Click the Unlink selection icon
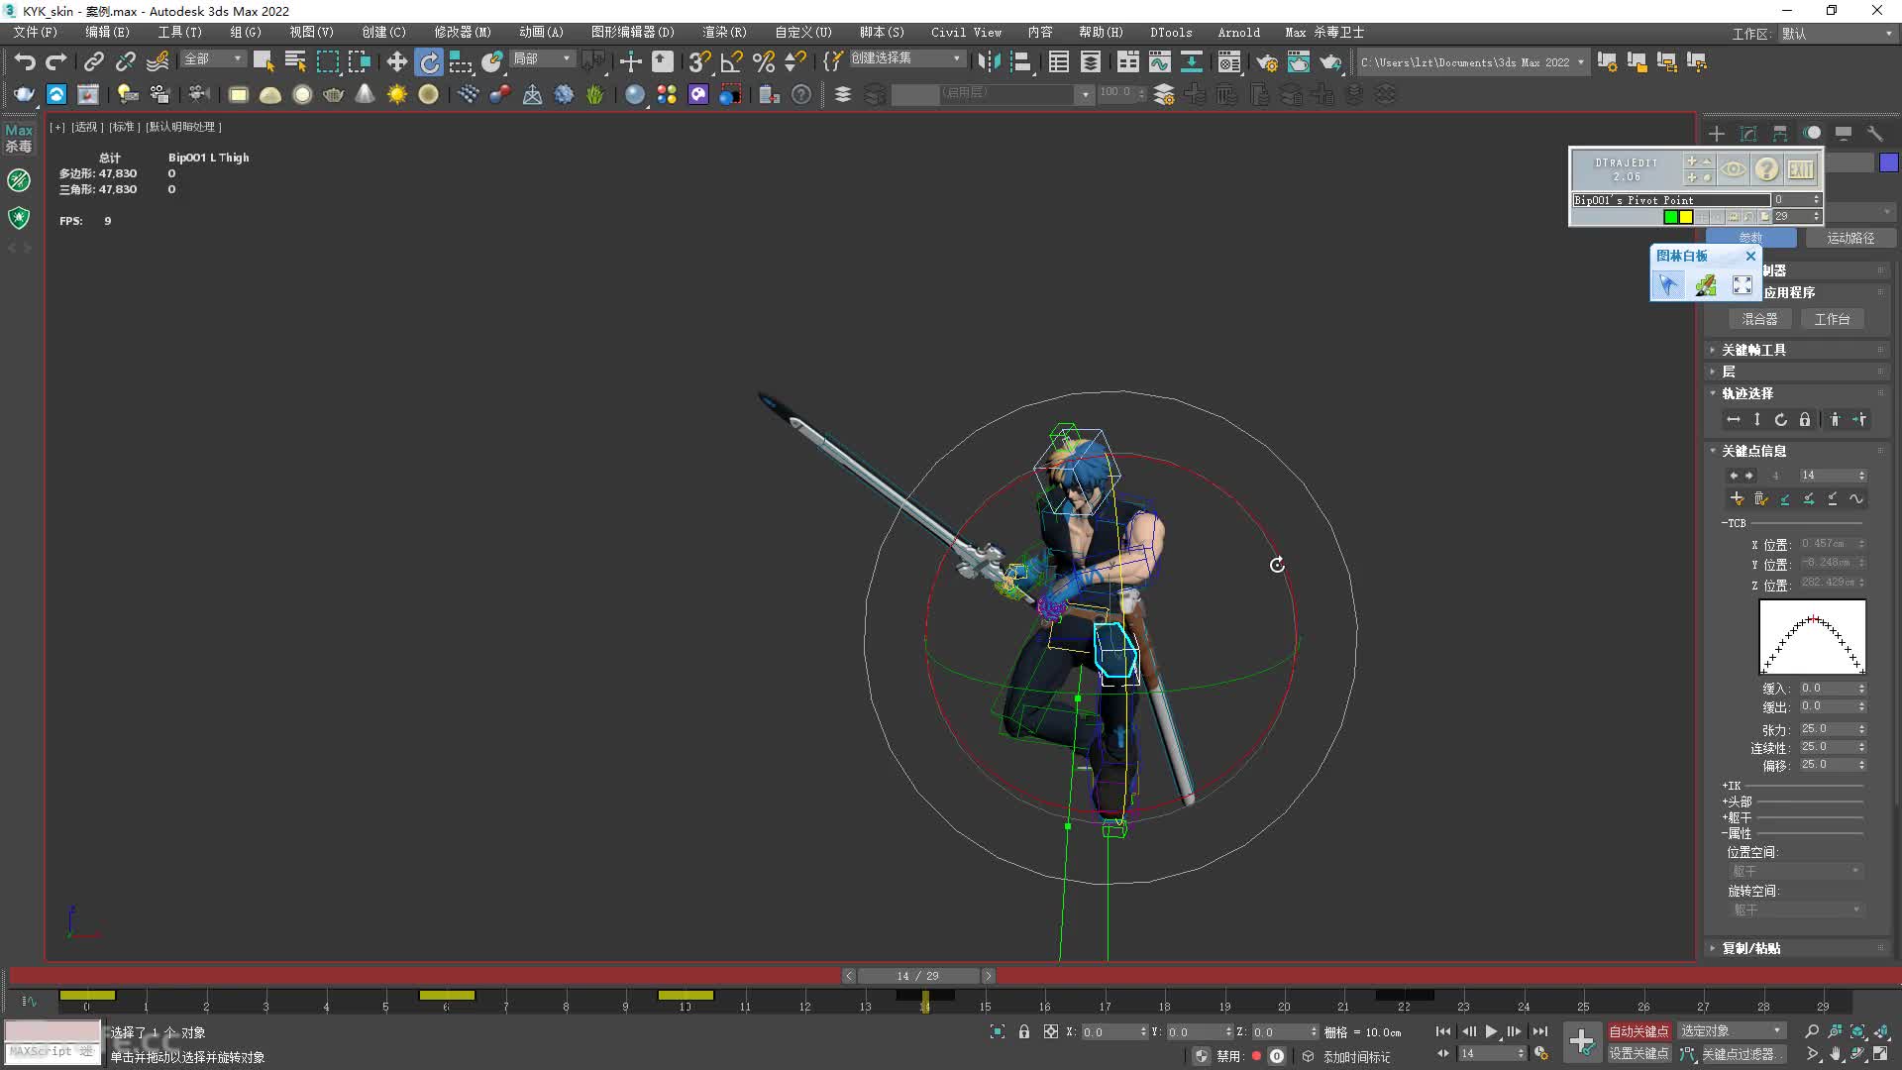Viewport: 1902px width, 1070px height. tap(125, 61)
